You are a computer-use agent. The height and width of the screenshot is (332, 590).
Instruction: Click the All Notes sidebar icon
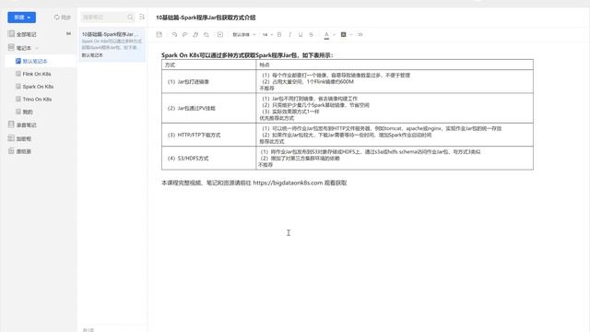coord(11,34)
